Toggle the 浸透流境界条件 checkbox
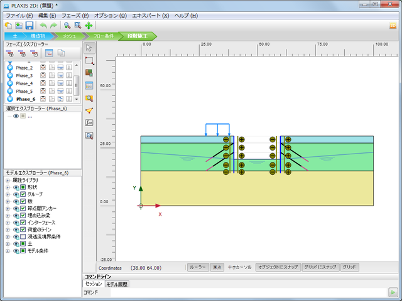The height and width of the screenshot is (301, 402). pos(23,237)
